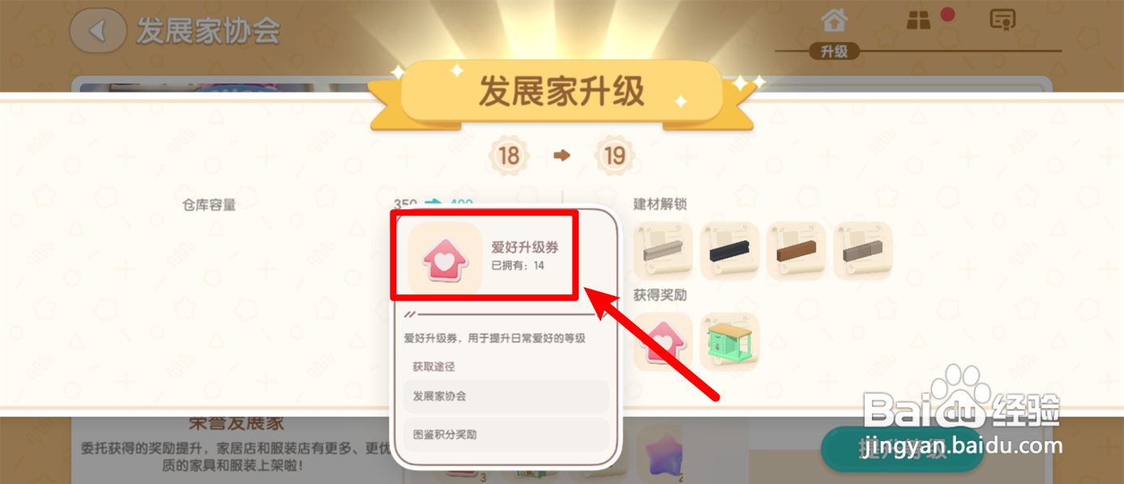Open the building blocks icon with red dot
The width and height of the screenshot is (1124, 484).
pos(919,21)
